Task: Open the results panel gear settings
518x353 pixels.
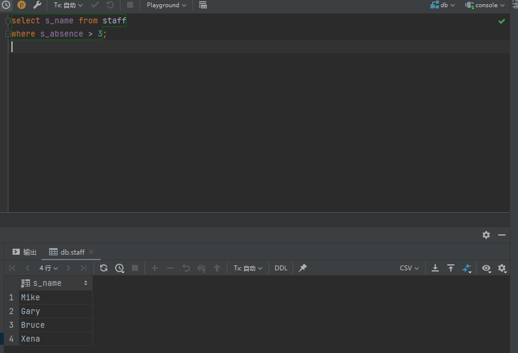Action: [x=486, y=235]
